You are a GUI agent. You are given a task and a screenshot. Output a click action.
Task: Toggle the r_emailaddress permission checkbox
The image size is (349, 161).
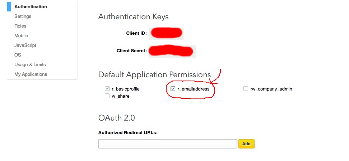click(x=173, y=89)
